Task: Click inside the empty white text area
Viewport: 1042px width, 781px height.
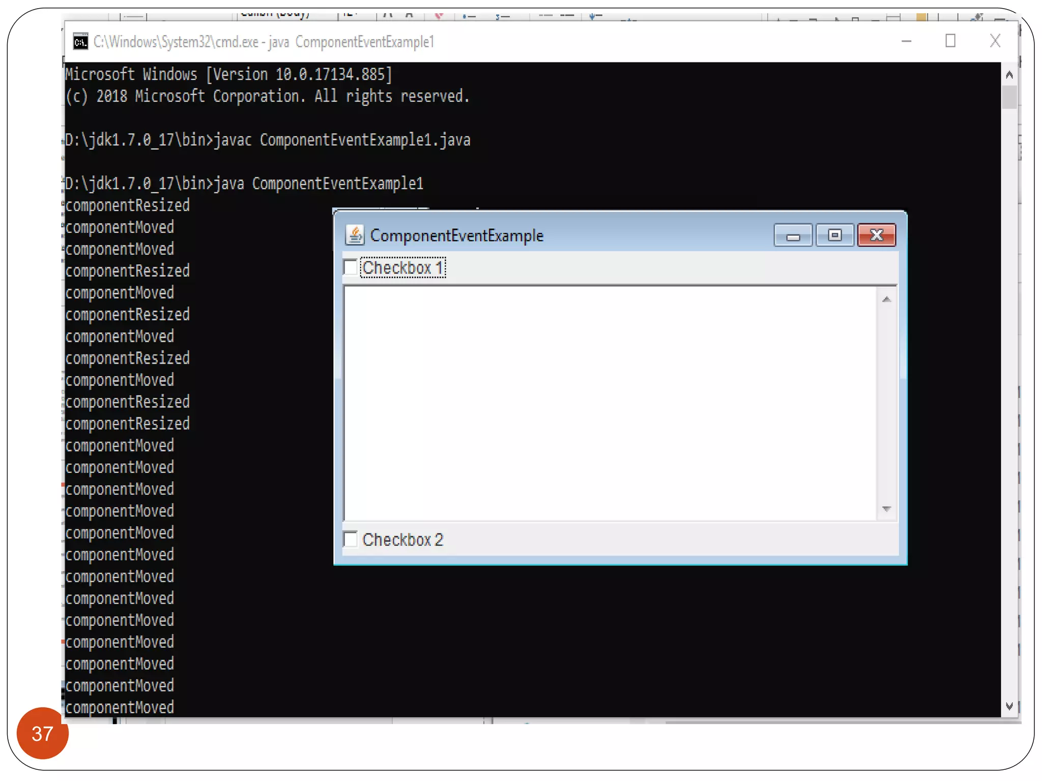Action: [x=611, y=402]
